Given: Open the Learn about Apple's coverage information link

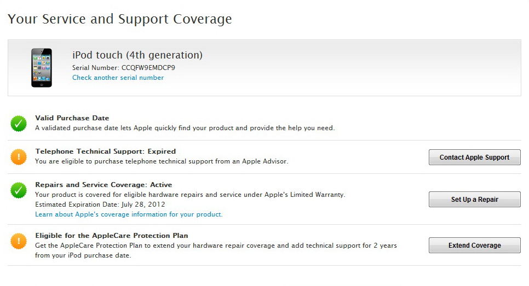Looking at the screenshot, I should click(x=129, y=214).
